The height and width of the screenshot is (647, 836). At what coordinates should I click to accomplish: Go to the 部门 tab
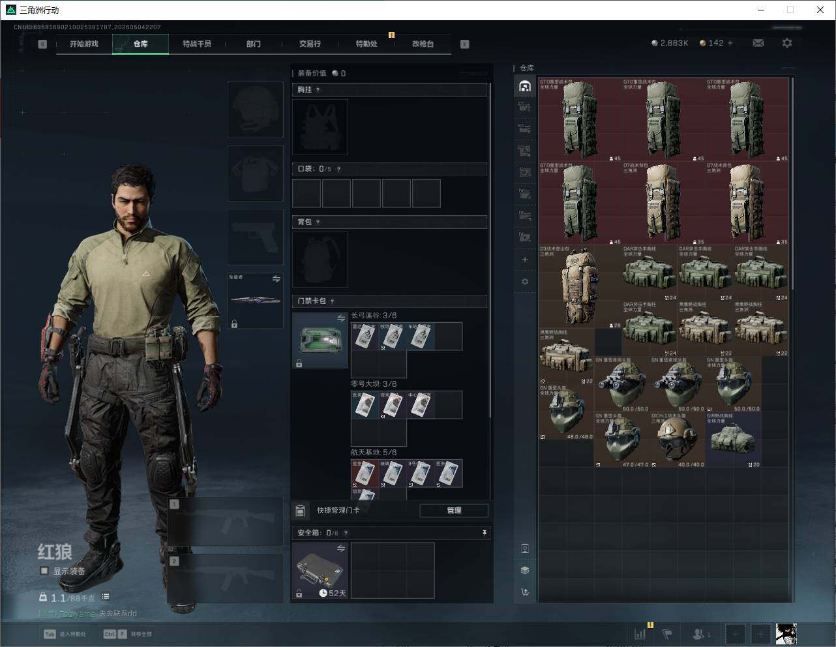point(254,44)
